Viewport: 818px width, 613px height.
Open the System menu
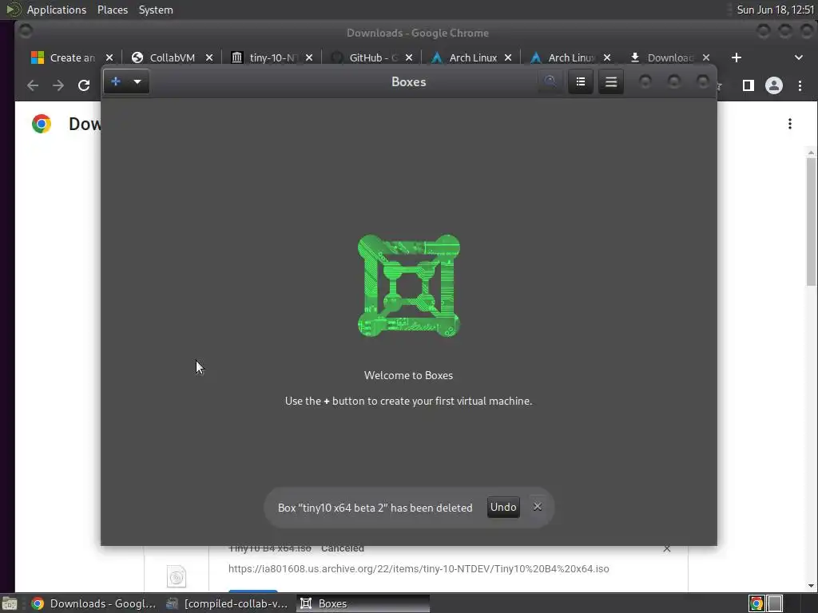point(156,10)
